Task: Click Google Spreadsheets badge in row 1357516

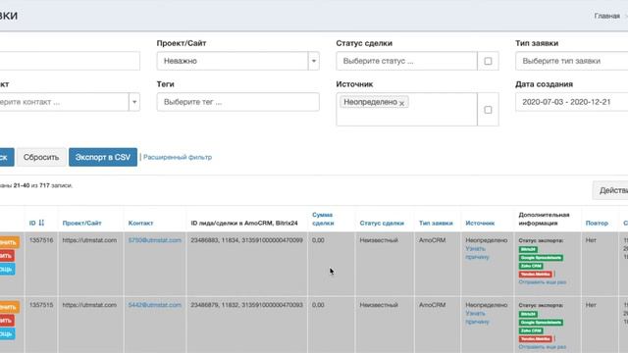Action: click(541, 258)
